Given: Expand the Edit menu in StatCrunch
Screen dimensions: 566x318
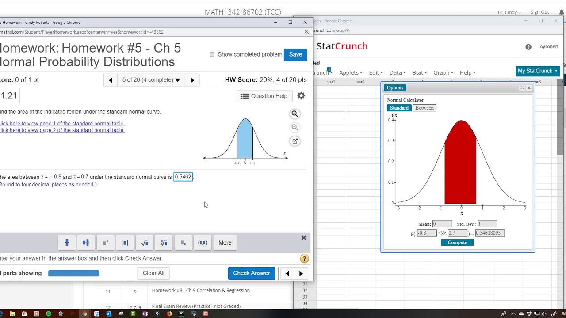Looking at the screenshot, I should point(376,72).
